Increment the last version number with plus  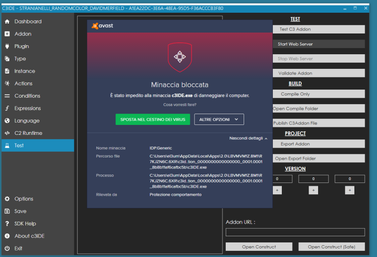(350, 190)
